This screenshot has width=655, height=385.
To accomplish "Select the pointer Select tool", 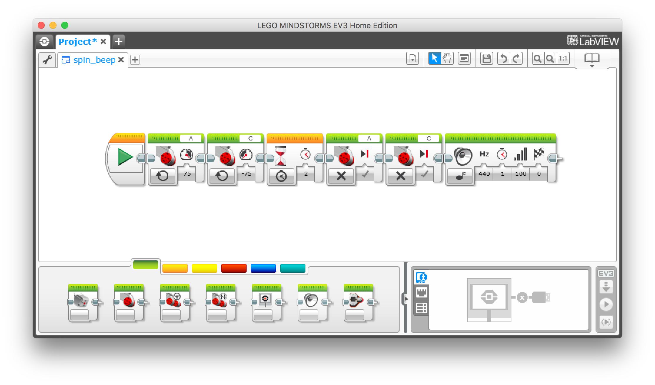I will tap(434, 58).
